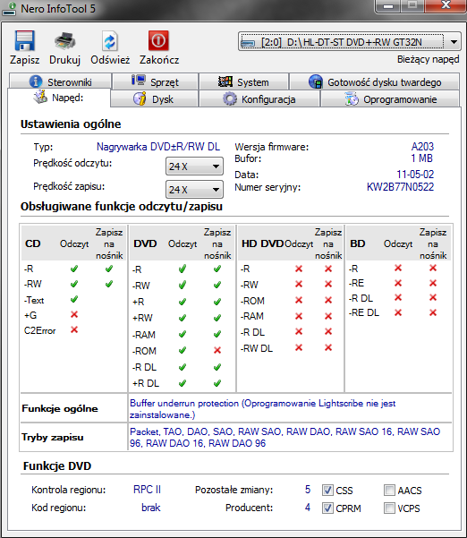Viewport: 467px width, 538px height.
Task: Click the DVD -RAM read checkmark
Action: (183, 334)
